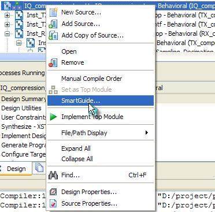The height and width of the screenshot is (212, 215).
Task: Collapse the Inst_R tree node
Action: (x=7, y=34)
